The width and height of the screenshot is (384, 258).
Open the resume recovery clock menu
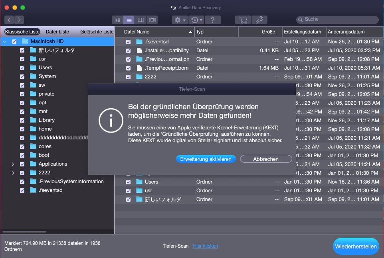[196, 20]
